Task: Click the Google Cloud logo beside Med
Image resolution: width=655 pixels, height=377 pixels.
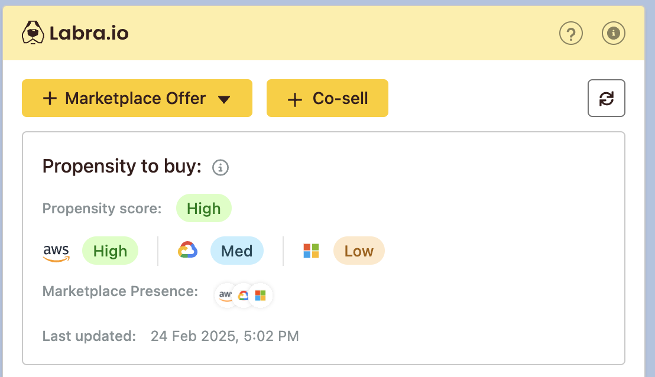Action: coord(187,250)
